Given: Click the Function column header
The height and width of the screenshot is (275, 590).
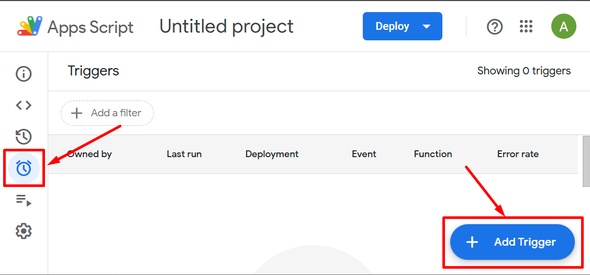Looking at the screenshot, I should [x=433, y=154].
